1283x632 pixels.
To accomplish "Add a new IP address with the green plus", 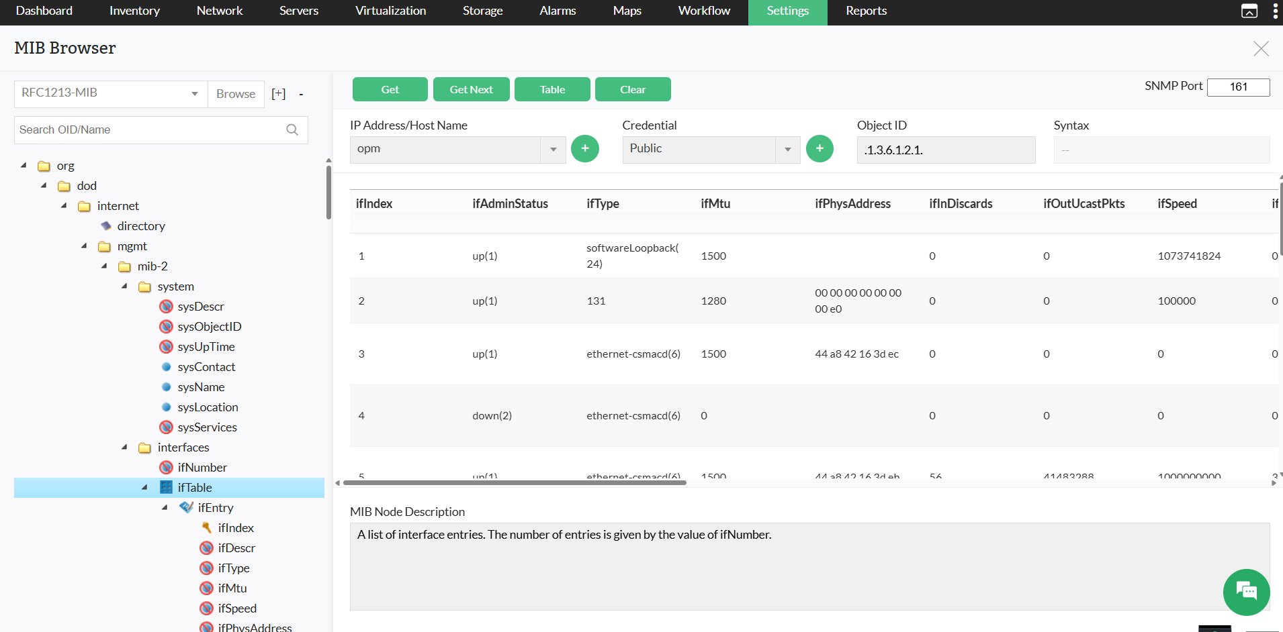I will [x=584, y=148].
